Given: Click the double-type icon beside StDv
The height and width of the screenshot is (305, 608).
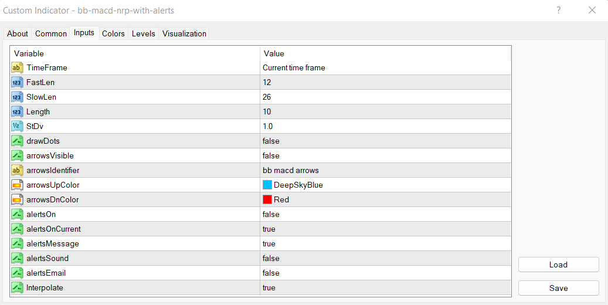Looking at the screenshot, I should (17, 126).
